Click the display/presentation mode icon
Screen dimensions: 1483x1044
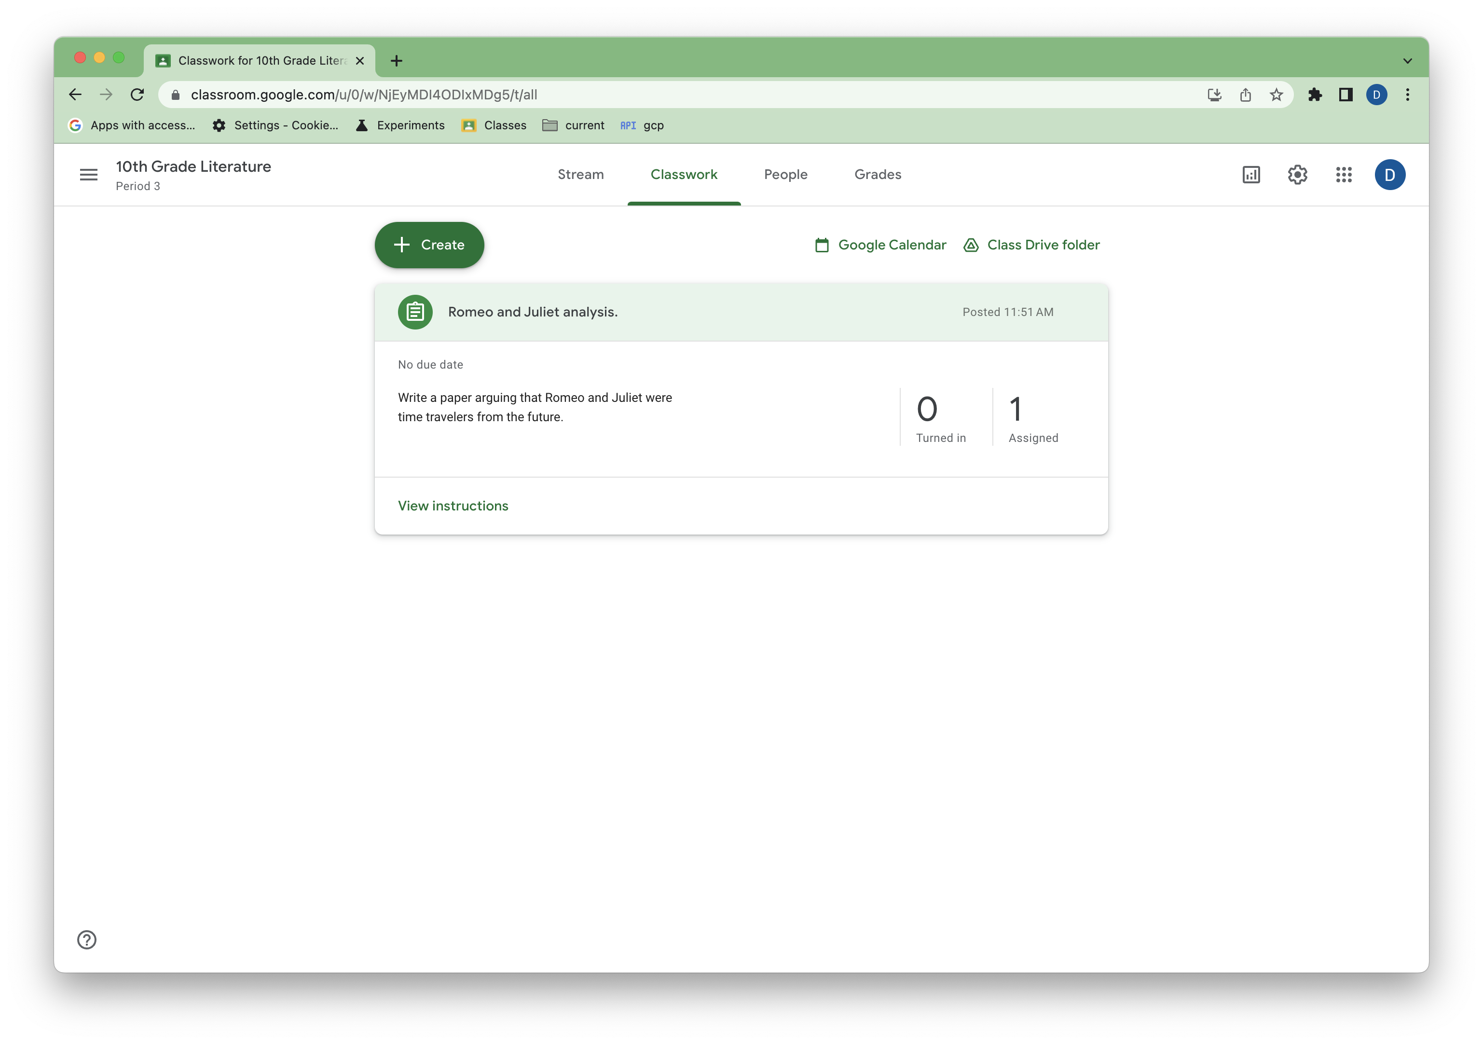pos(1250,174)
